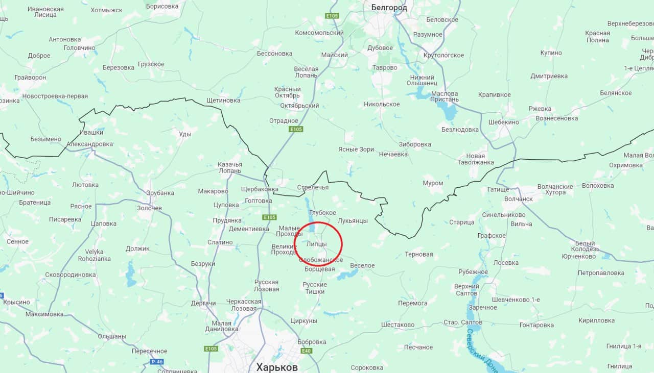Click the Липцы label inside red circle
This screenshot has width=654, height=373.
click(x=316, y=244)
